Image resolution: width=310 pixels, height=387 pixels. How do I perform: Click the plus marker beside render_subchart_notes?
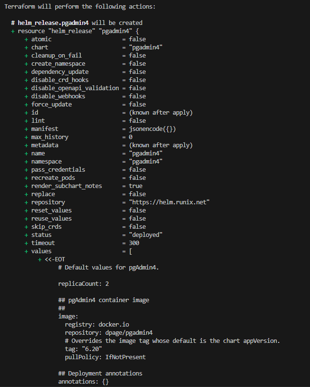point(26,187)
